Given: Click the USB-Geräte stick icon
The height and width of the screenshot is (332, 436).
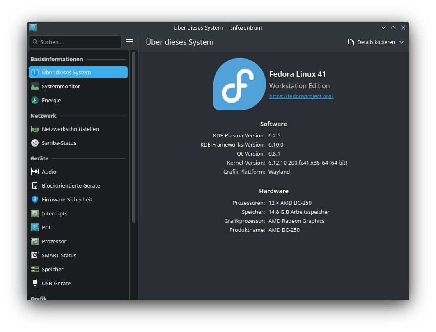Looking at the screenshot, I should click(x=35, y=283).
